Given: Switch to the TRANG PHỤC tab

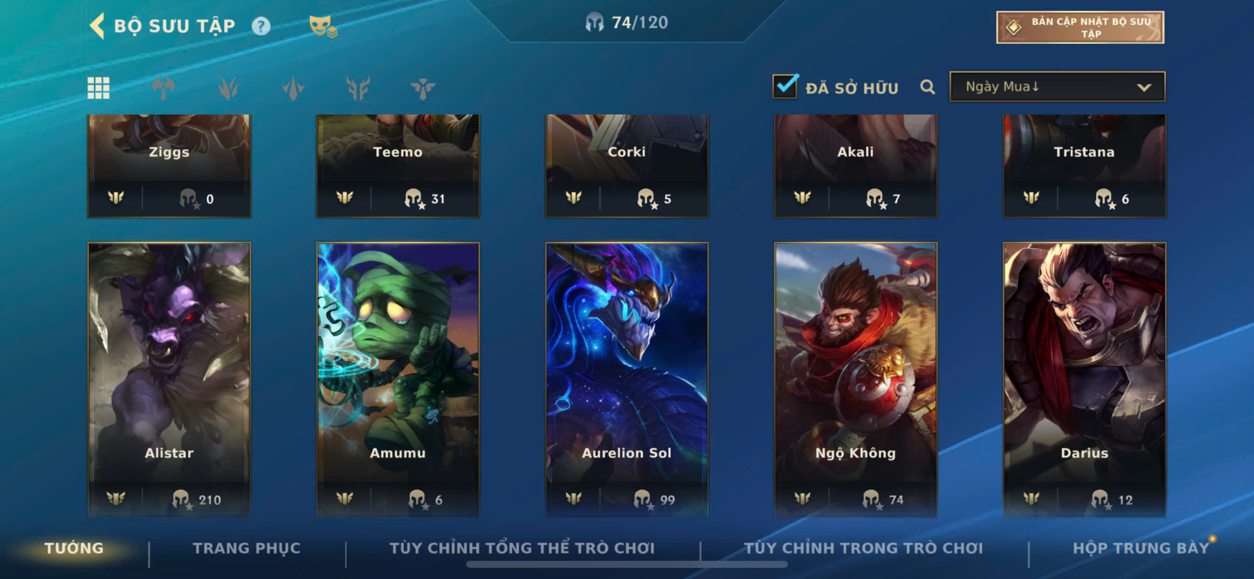Looking at the screenshot, I should [x=246, y=548].
